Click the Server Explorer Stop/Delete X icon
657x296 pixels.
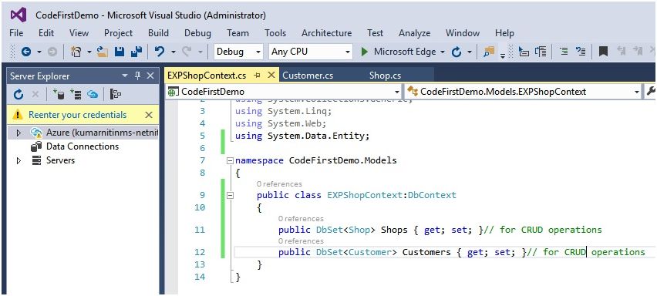pyautogui.click(x=35, y=95)
